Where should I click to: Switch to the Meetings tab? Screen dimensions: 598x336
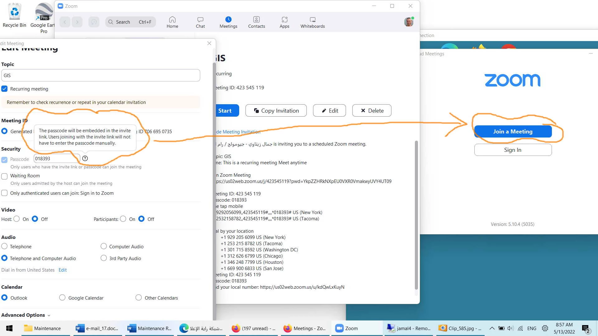[228, 22]
